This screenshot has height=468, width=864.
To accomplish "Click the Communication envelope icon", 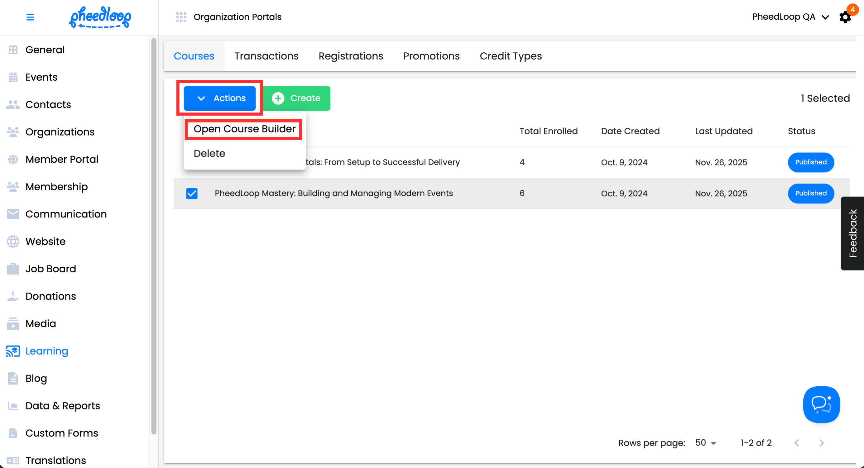I will [x=13, y=214].
